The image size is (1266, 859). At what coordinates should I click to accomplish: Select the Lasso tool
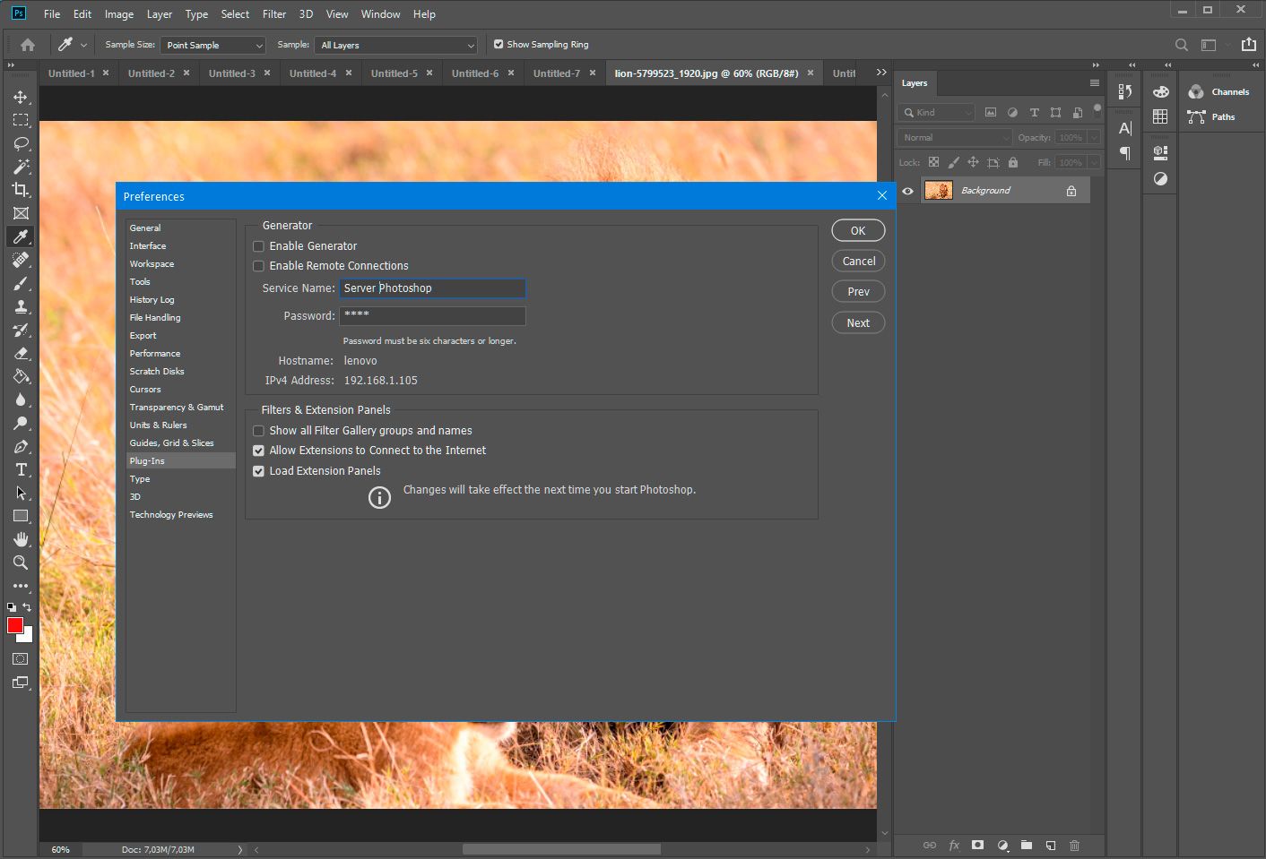pos(21,143)
